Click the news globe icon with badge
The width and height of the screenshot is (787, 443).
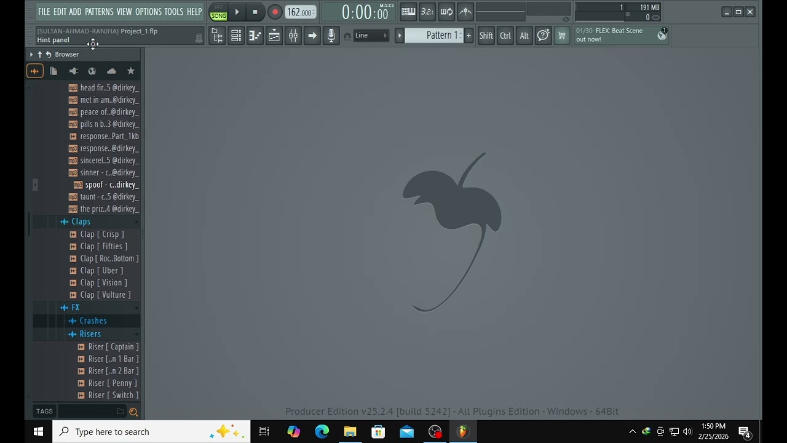coord(662,35)
